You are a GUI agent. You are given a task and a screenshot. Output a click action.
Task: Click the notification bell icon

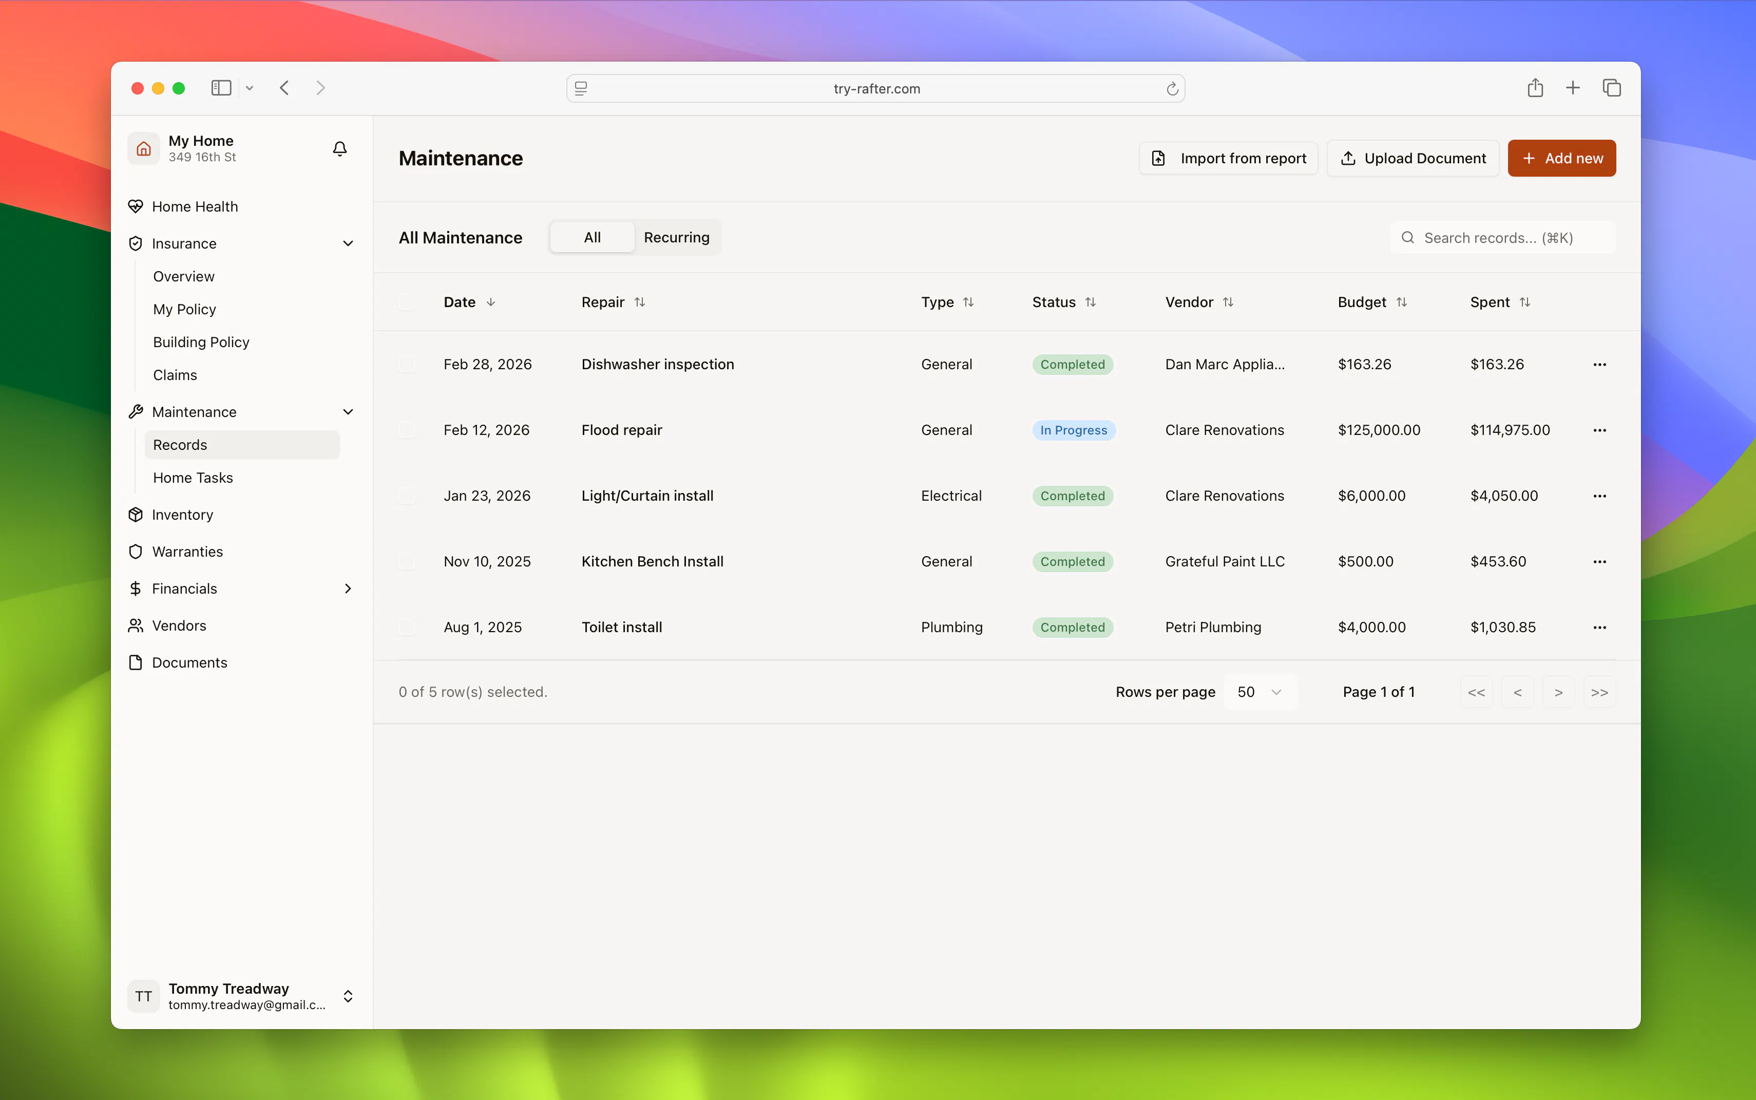pos(340,148)
